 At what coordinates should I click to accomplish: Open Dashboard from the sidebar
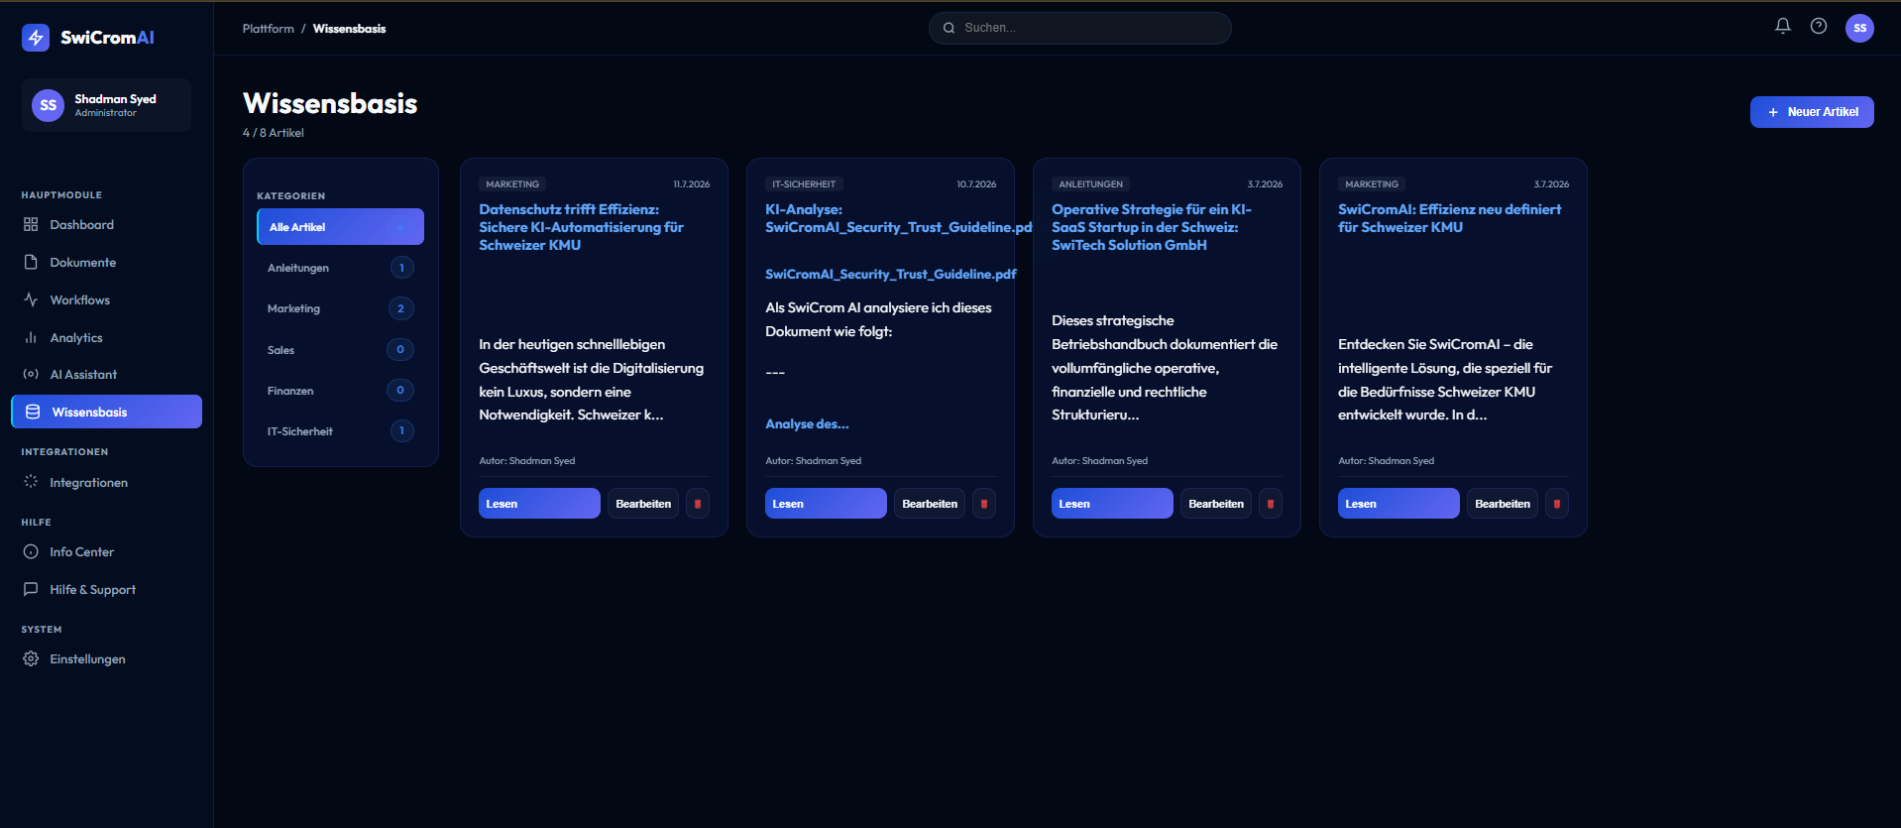pyautogui.click(x=106, y=225)
